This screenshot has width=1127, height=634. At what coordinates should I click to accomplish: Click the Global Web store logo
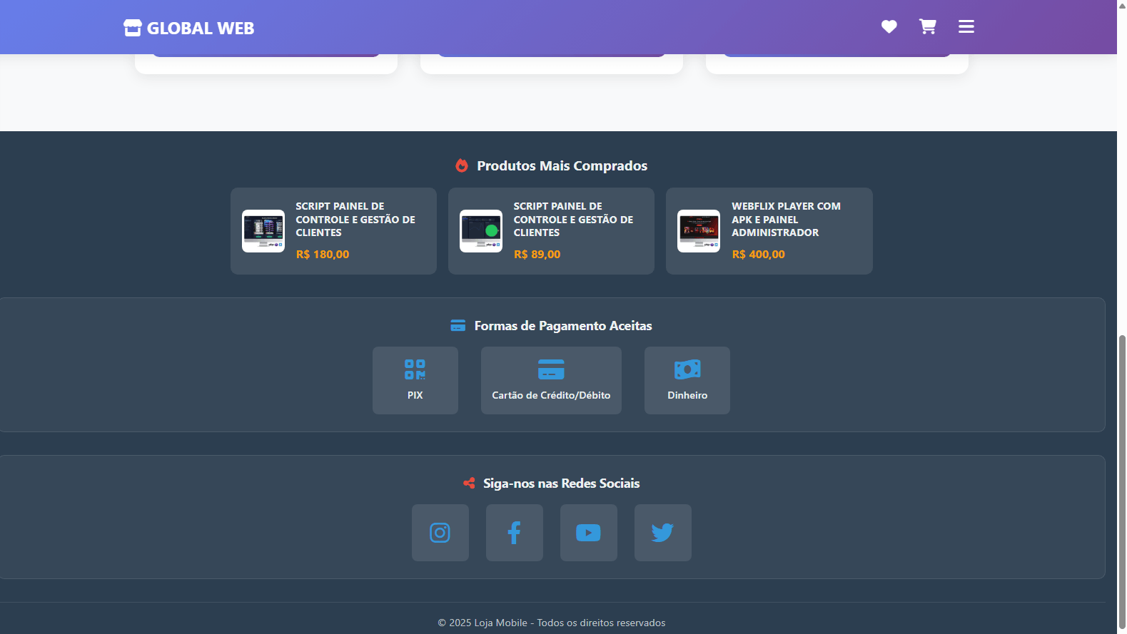point(189,29)
